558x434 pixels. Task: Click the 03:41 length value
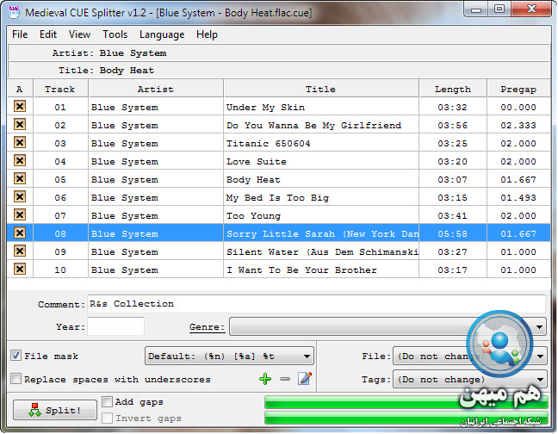(x=453, y=215)
